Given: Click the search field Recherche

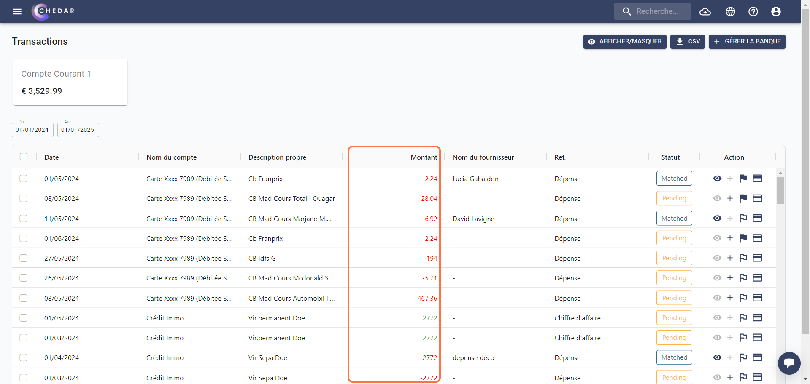Looking at the screenshot, I should coord(653,11).
